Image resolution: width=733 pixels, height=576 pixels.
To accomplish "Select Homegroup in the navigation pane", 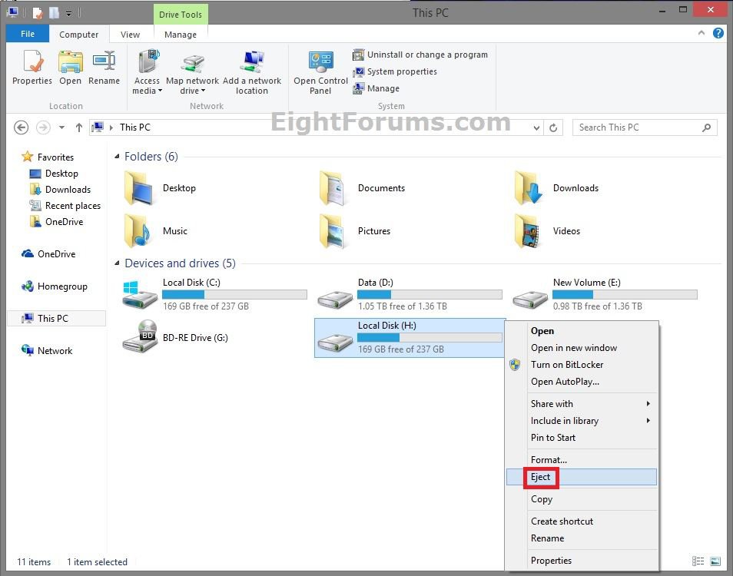I will 62,286.
